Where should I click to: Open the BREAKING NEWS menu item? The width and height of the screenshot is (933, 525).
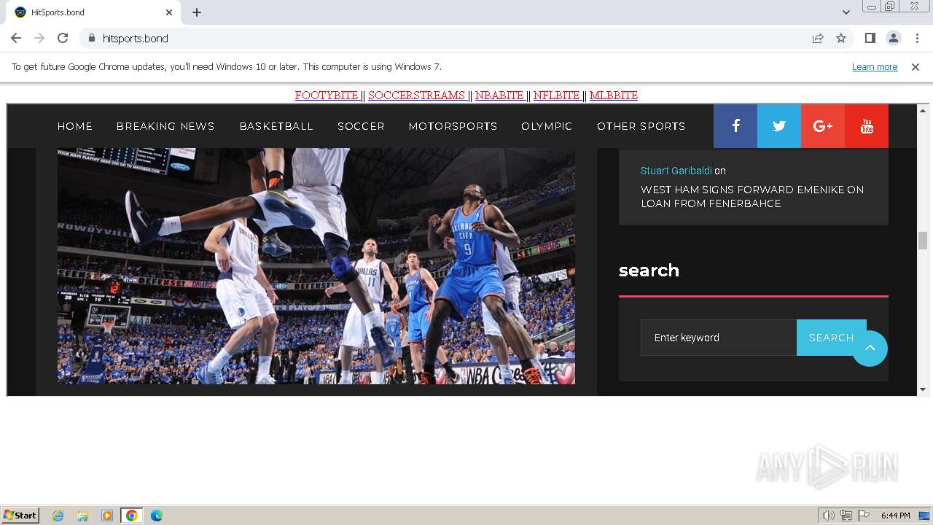pyautogui.click(x=165, y=126)
